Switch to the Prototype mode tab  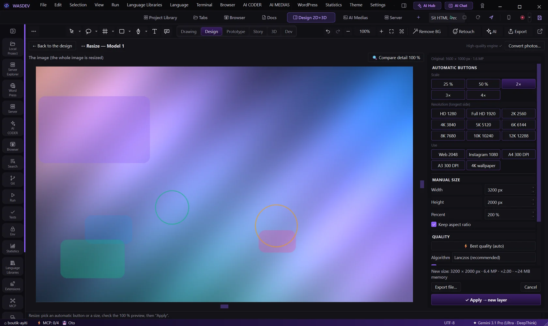[x=236, y=31]
